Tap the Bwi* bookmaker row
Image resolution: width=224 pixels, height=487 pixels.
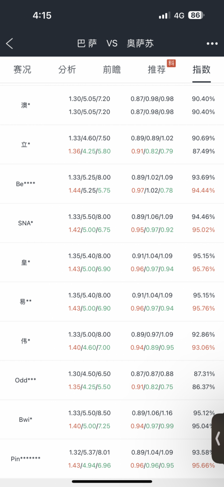click(112, 420)
